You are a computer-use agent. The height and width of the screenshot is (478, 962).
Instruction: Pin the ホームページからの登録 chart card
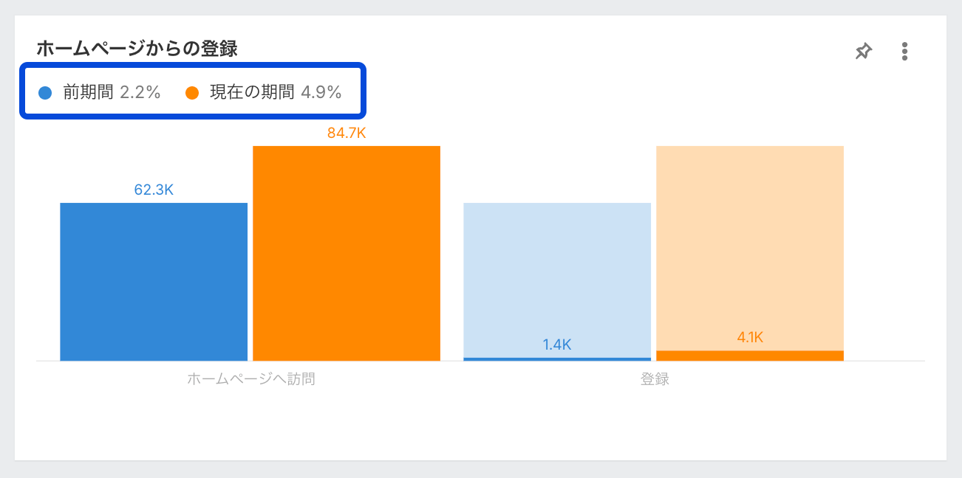tap(863, 51)
